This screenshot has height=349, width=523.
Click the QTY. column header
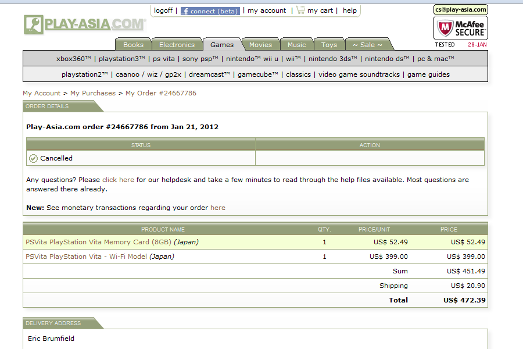[324, 229]
